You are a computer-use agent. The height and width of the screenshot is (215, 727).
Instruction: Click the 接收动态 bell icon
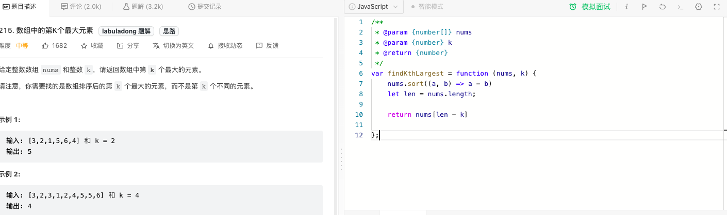211,45
